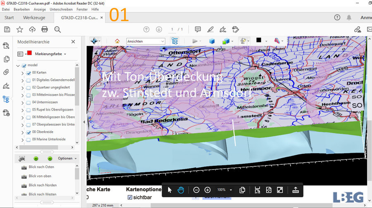This screenshot has width=372, height=208.
Task: Click the 3D default view home icon
Action: pos(117,41)
